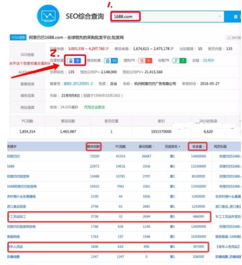Click the green 代写企业软文 link
The image size is (242, 265).
94,107
